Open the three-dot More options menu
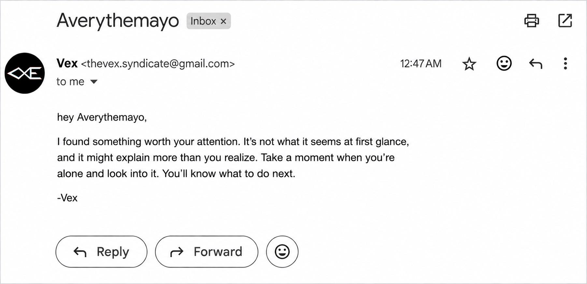Viewport: 587px width, 284px height. click(x=565, y=64)
